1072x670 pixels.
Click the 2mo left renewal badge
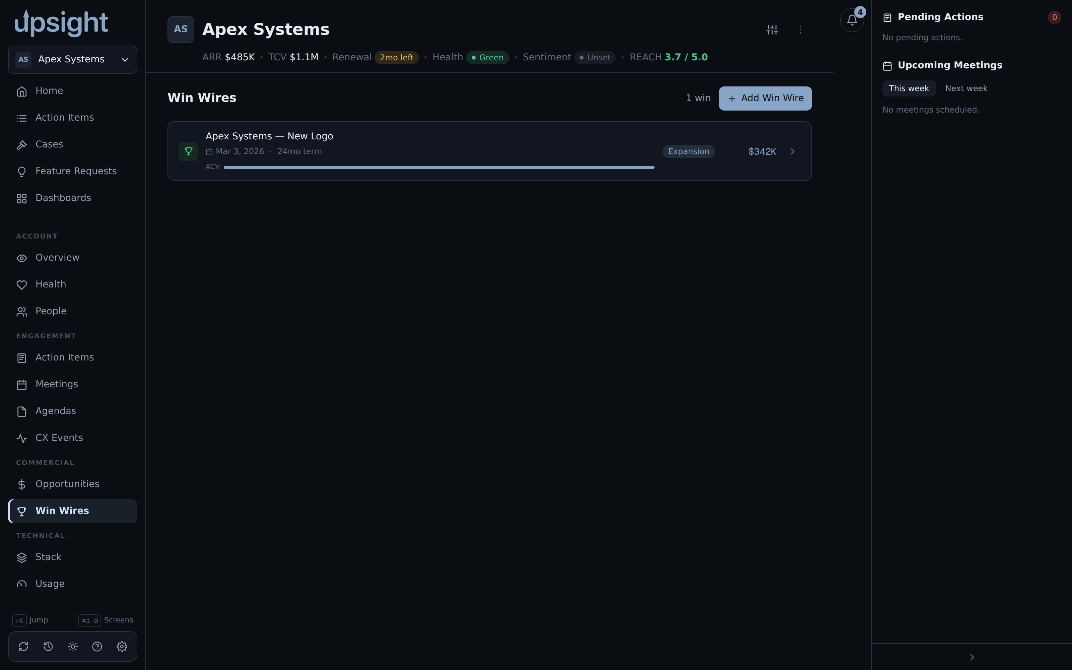click(x=396, y=58)
